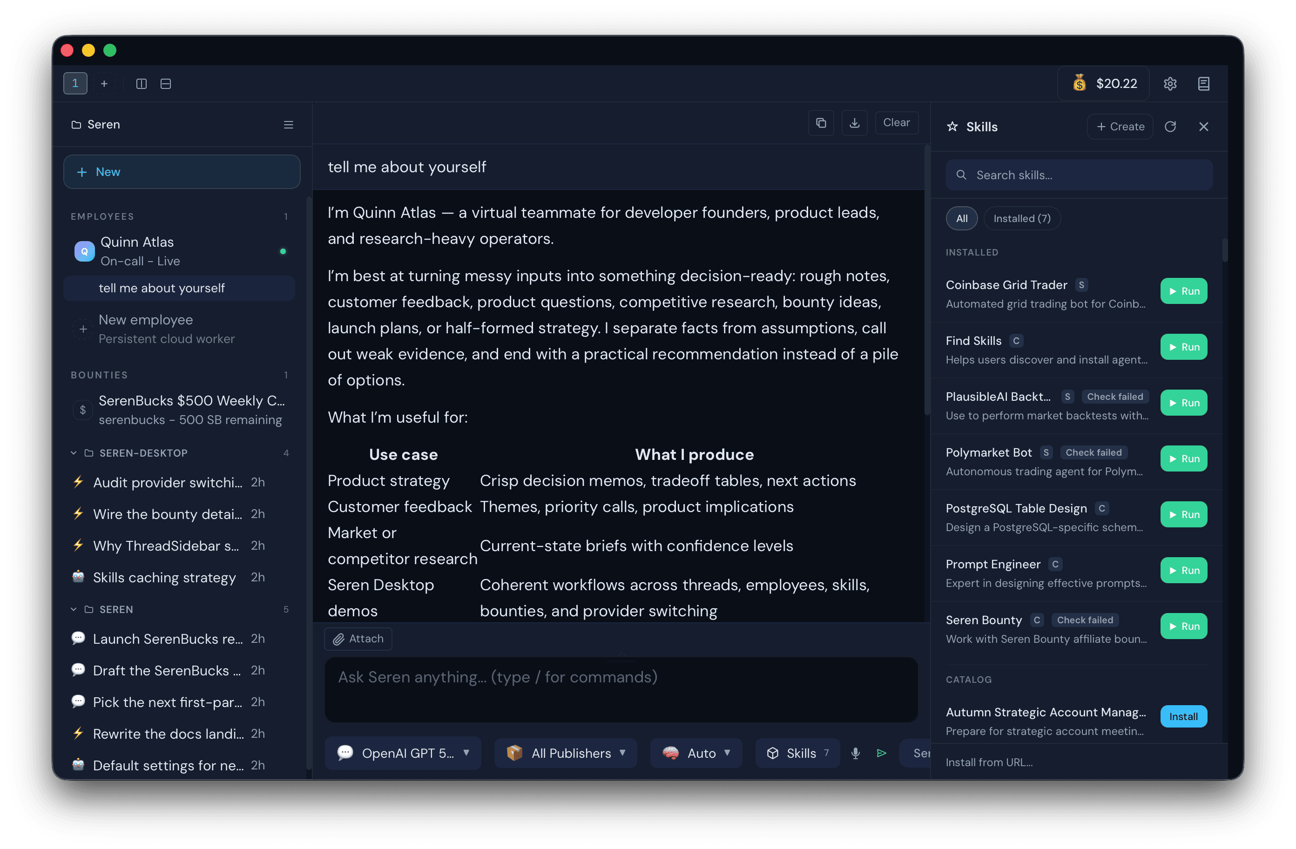Image resolution: width=1296 pixels, height=849 pixels.
Task: Download conversation icon in chat header
Action: (854, 122)
